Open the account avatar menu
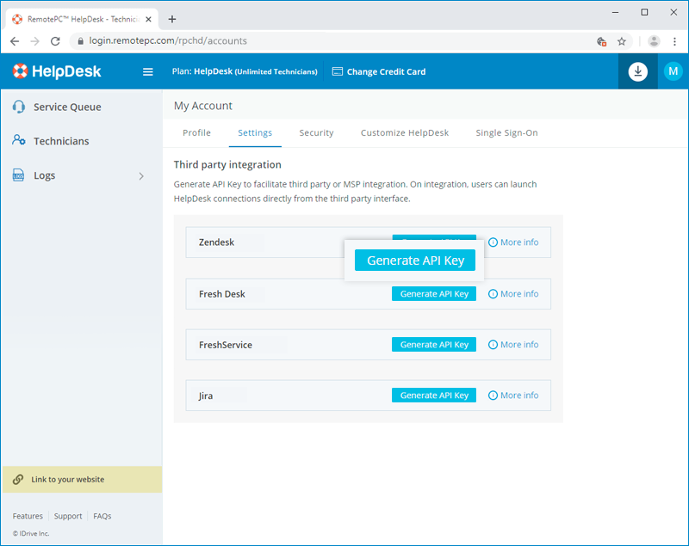Image resolution: width=689 pixels, height=546 pixels. tap(673, 71)
